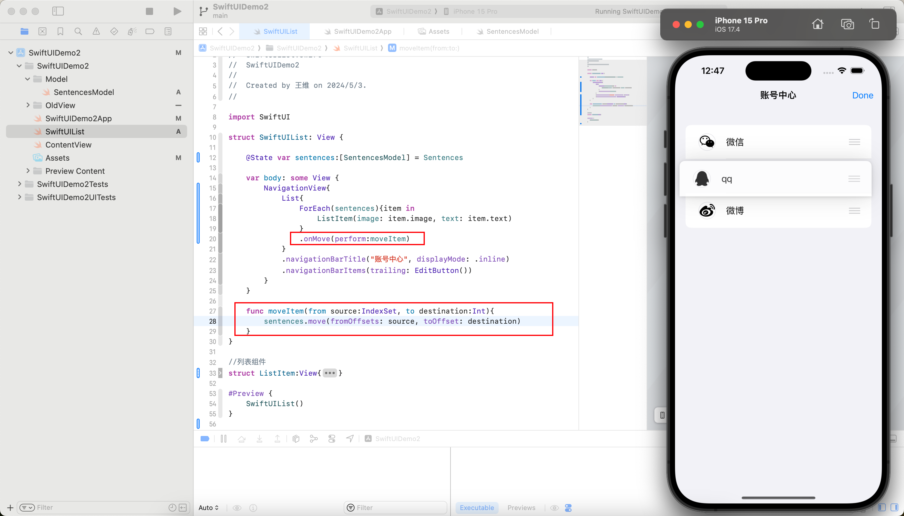Open the Find navigator magnifier icon
The width and height of the screenshot is (904, 516).
pos(78,32)
